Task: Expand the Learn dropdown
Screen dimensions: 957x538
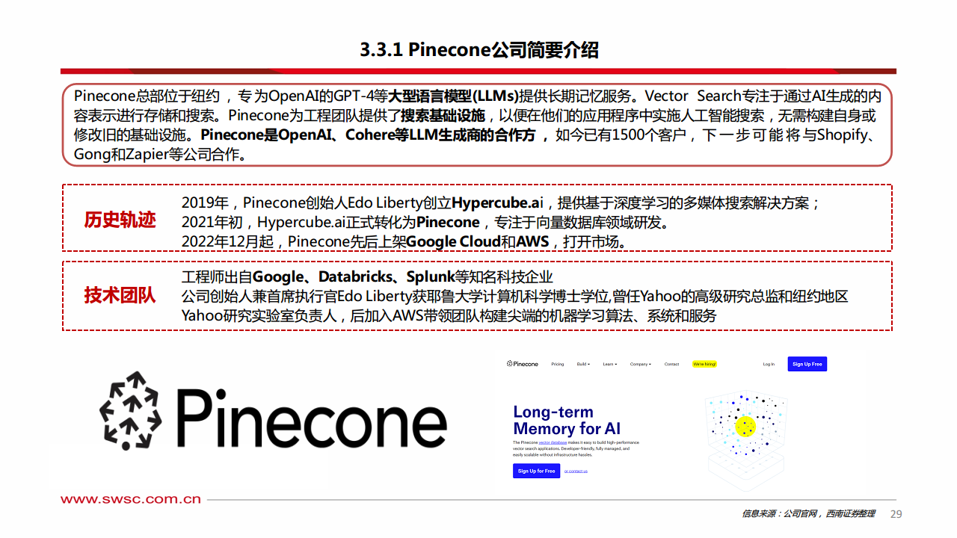Action: point(610,364)
